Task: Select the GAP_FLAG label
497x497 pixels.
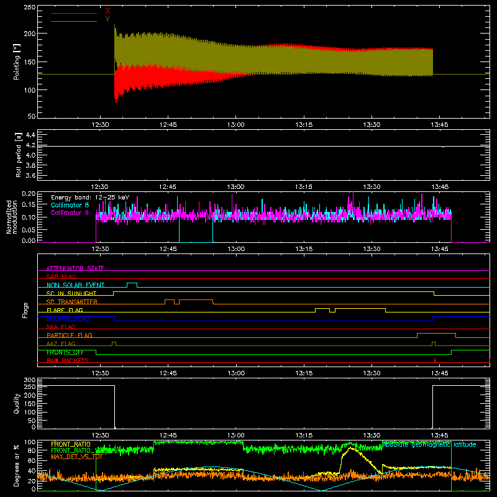Action: pyautogui.click(x=61, y=276)
